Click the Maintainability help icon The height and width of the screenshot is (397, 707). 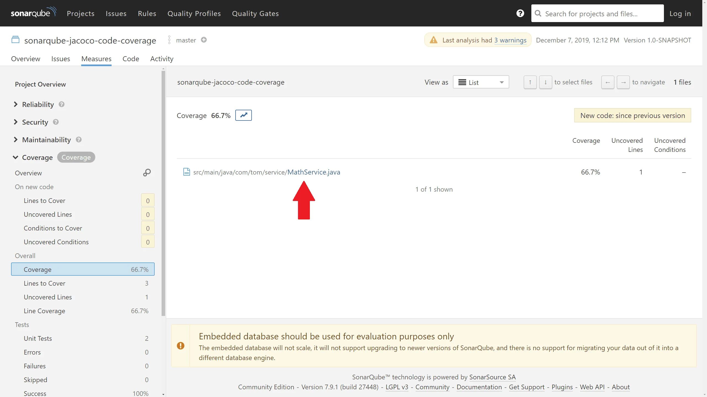coord(79,140)
